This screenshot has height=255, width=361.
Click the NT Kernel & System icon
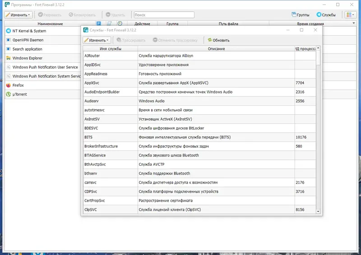click(x=9, y=31)
